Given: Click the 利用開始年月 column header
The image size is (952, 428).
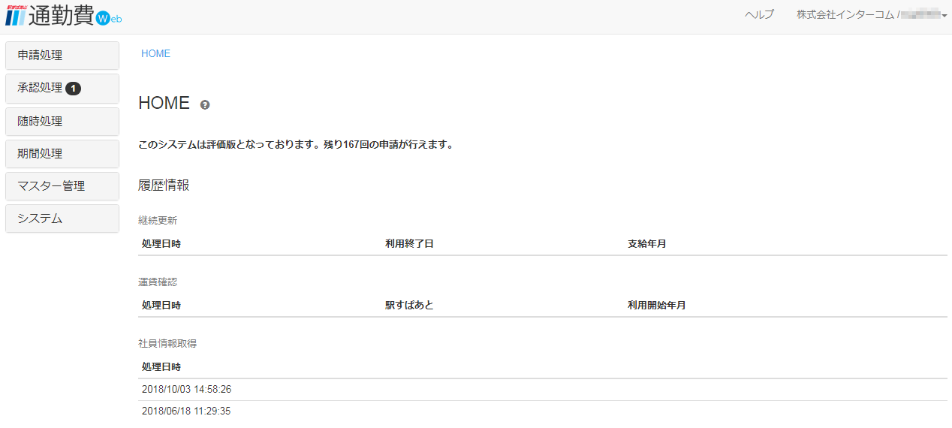Looking at the screenshot, I should pyautogui.click(x=656, y=306).
